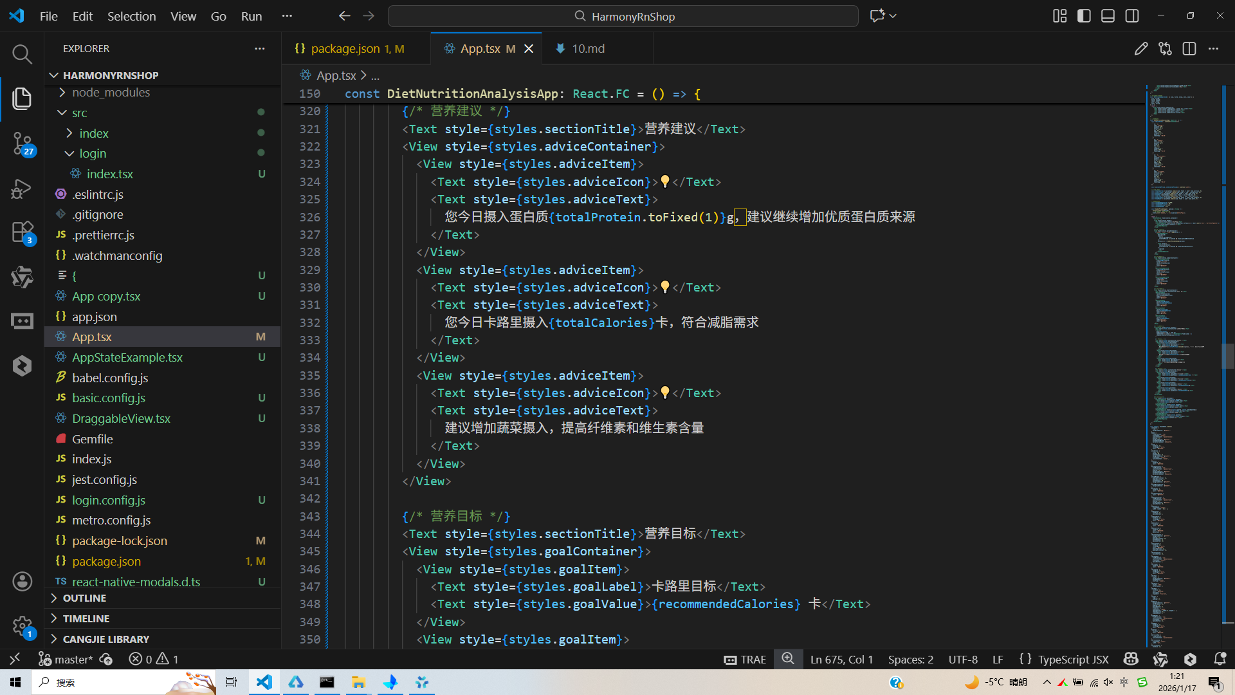Viewport: 1235px width, 695px height.
Task: Open Source Control view with 27 changes
Action: coord(22,143)
